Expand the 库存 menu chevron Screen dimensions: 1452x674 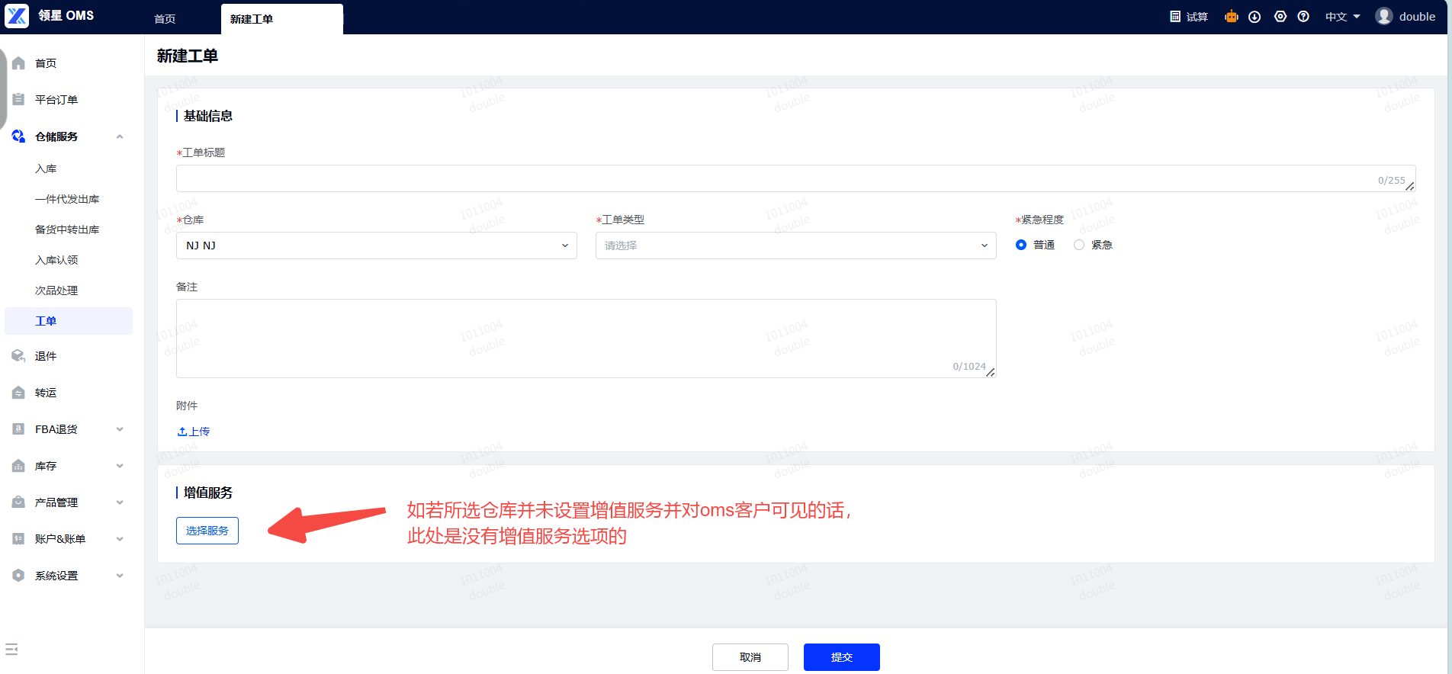(x=120, y=466)
